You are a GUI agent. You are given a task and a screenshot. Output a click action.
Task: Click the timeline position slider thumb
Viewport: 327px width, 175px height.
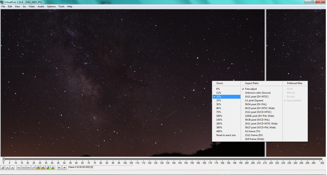(4, 159)
